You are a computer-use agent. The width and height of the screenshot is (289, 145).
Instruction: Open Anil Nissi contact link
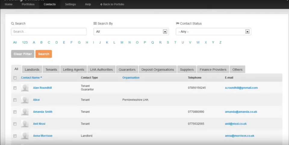click(x=39, y=124)
